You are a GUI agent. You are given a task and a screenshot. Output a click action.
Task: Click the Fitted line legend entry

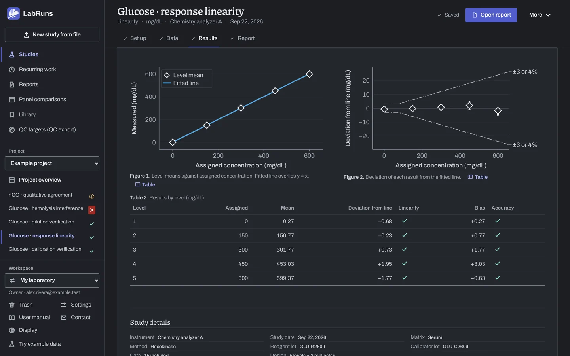click(x=181, y=83)
